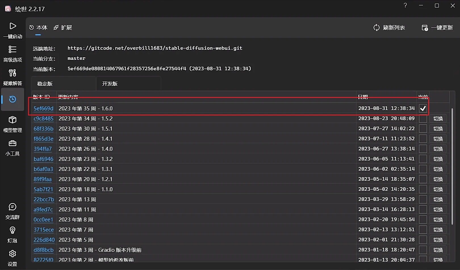The width and height of the screenshot is (460, 270).
Task: Click the one-click launch (一键启动) play icon
Action: click(12, 26)
